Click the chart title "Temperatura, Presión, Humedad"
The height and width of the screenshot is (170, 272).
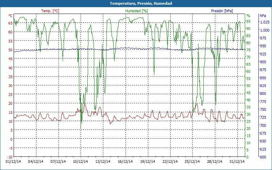[x=141, y=3]
